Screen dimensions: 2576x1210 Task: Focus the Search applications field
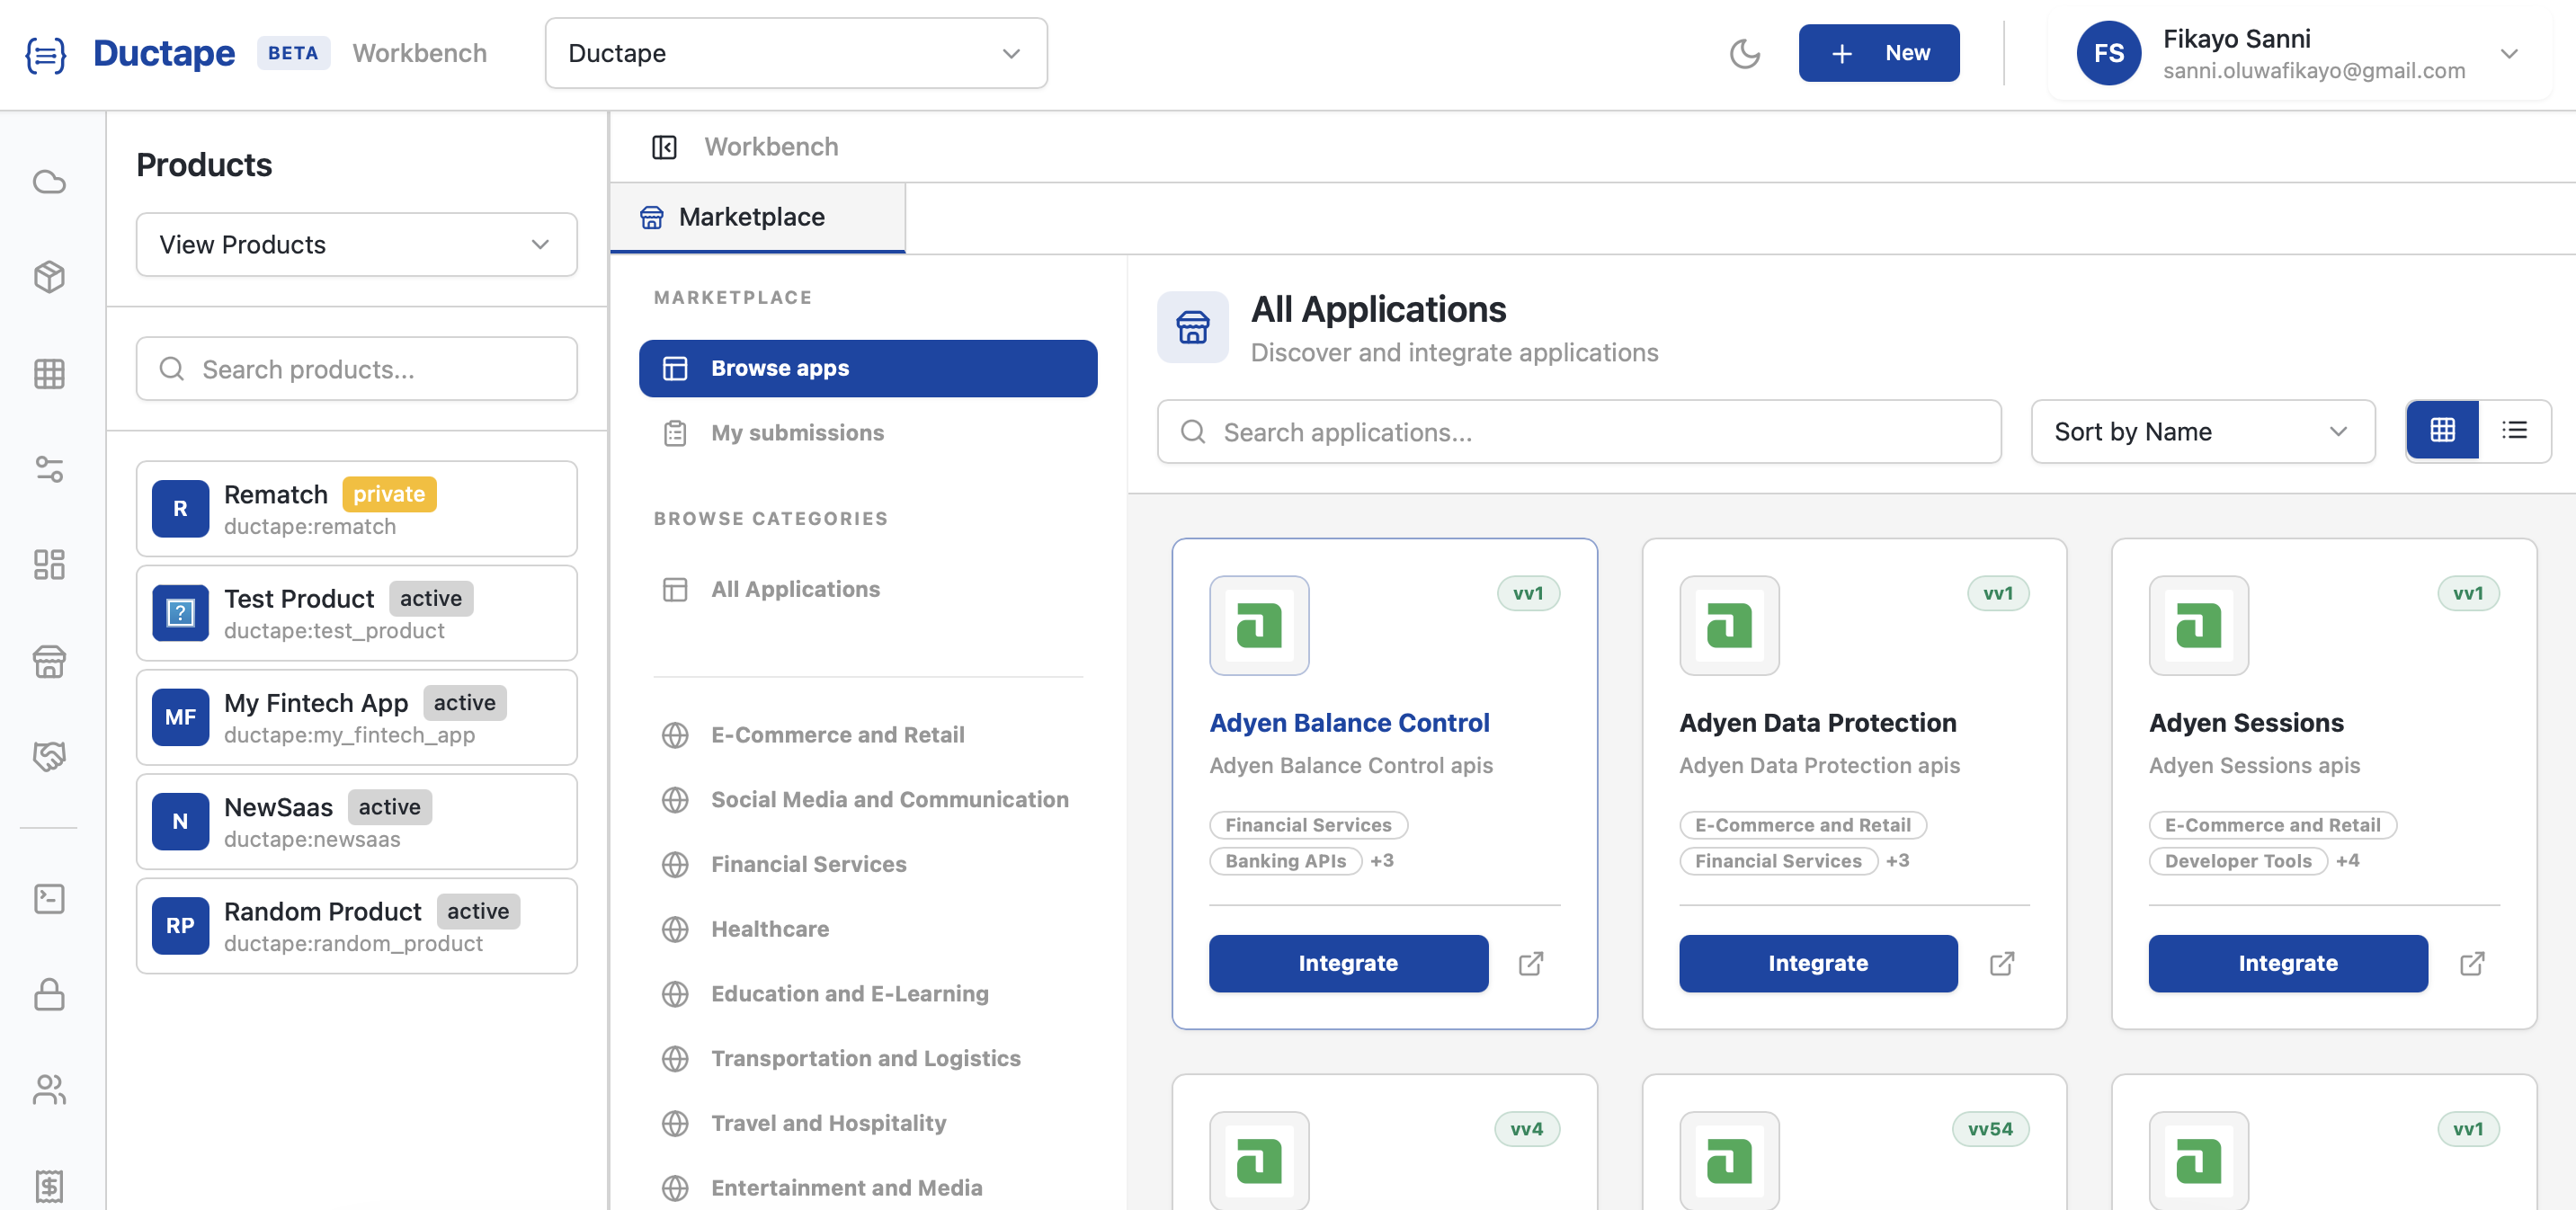click(1578, 431)
